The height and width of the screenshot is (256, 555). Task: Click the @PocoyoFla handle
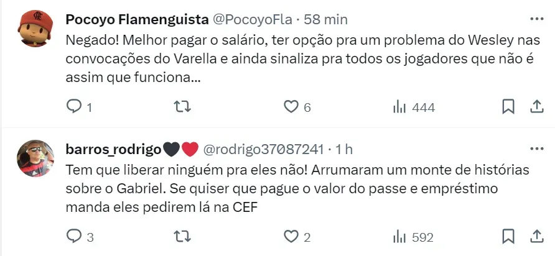(253, 19)
